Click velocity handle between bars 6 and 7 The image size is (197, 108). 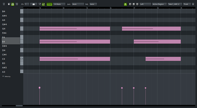click(x=122, y=88)
